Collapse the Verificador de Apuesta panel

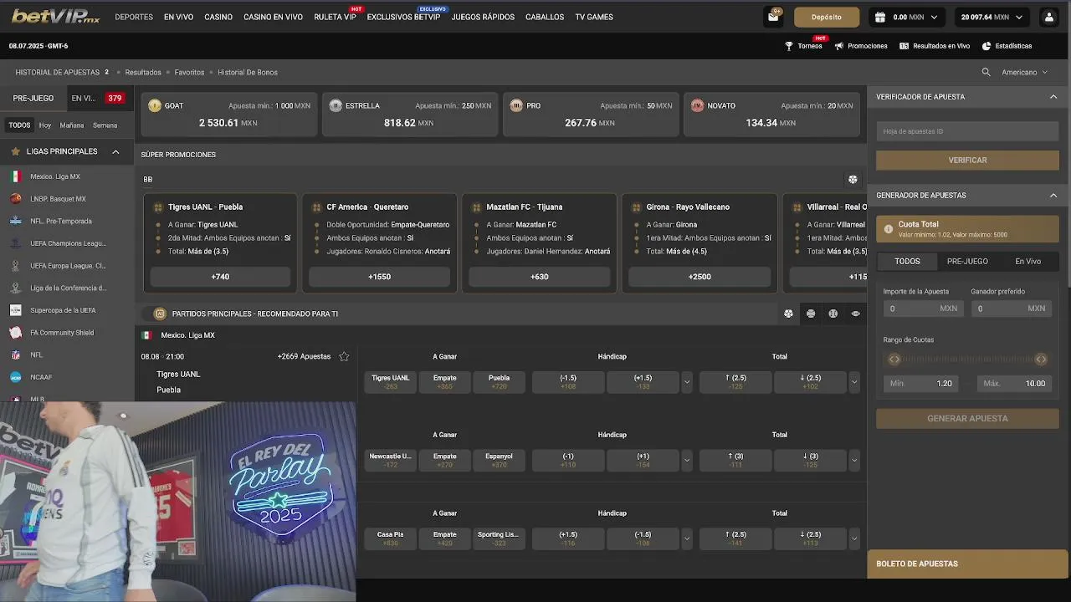1053,97
